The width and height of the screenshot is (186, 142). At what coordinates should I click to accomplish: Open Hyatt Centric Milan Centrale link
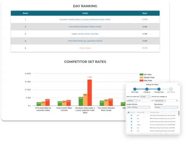tap(85, 34)
